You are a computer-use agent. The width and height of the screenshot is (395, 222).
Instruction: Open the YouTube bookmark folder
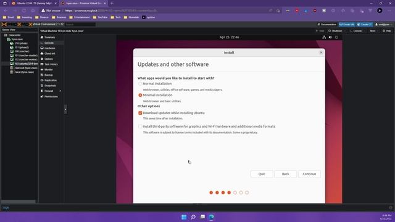[x=100, y=17]
